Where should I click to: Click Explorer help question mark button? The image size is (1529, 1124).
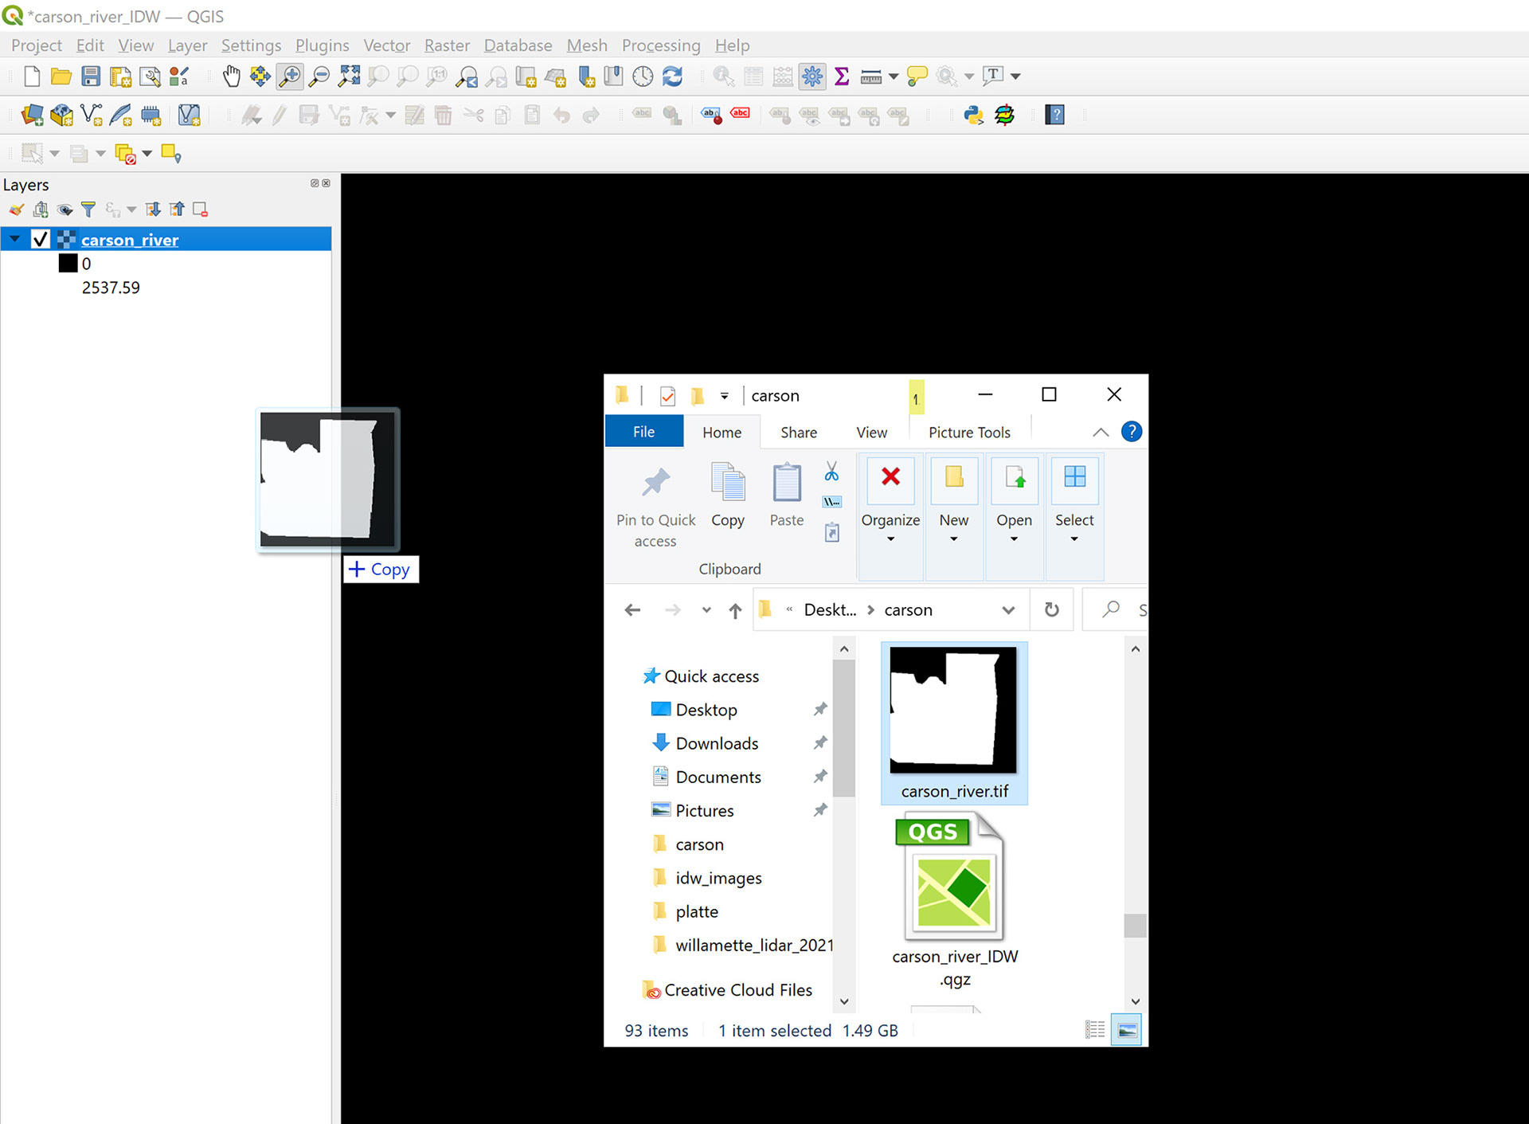point(1131,432)
